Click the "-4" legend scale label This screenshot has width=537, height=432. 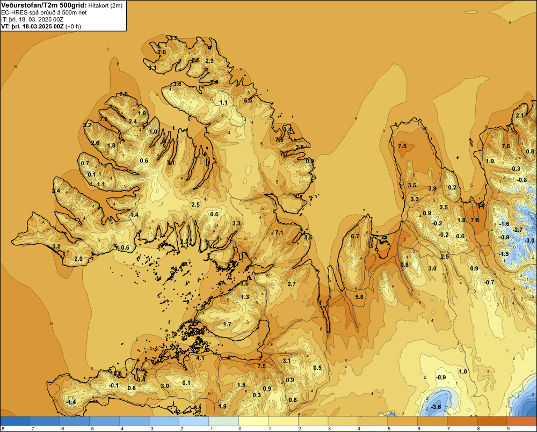[x=121, y=429]
